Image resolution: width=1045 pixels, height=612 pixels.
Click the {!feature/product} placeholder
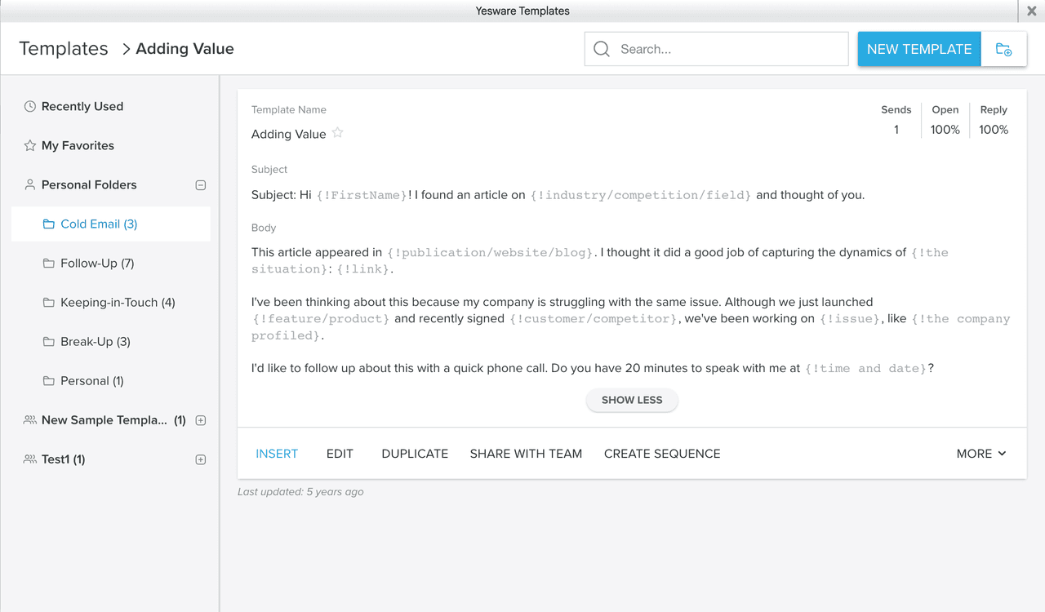321,319
